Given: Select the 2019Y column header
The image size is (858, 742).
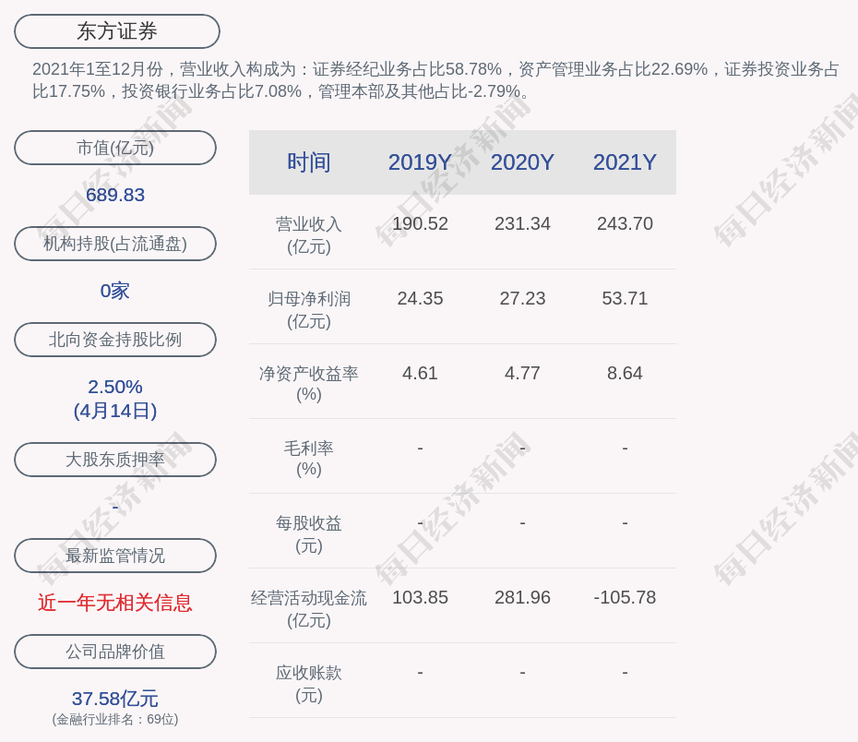Looking at the screenshot, I should tap(420, 162).
